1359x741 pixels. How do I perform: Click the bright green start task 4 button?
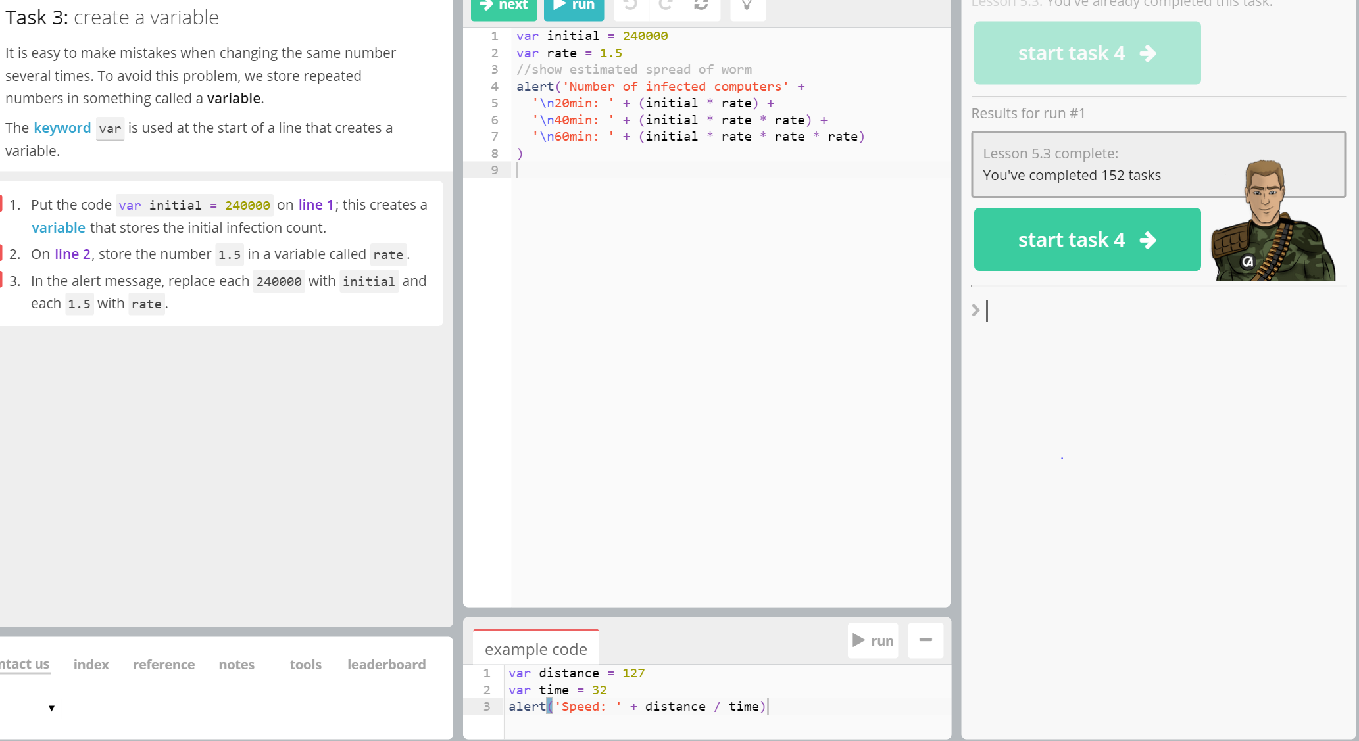[1087, 239]
